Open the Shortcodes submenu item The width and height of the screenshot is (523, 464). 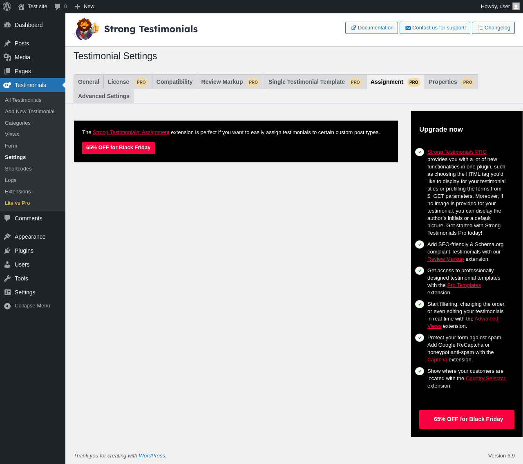pyautogui.click(x=18, y=169)
